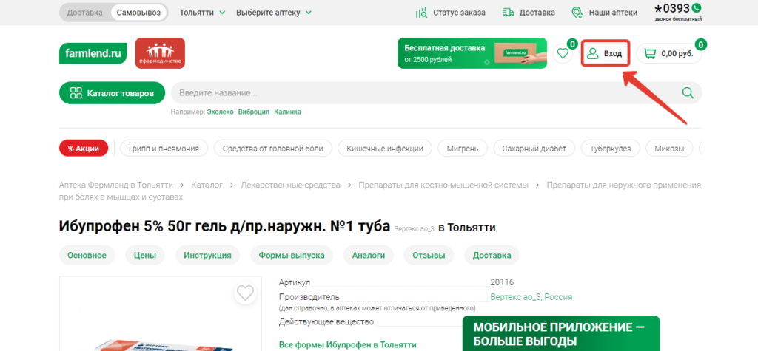Click the green phone call icon
The width and height of the screenshot is (758, 351).
(x=696, y=7)
